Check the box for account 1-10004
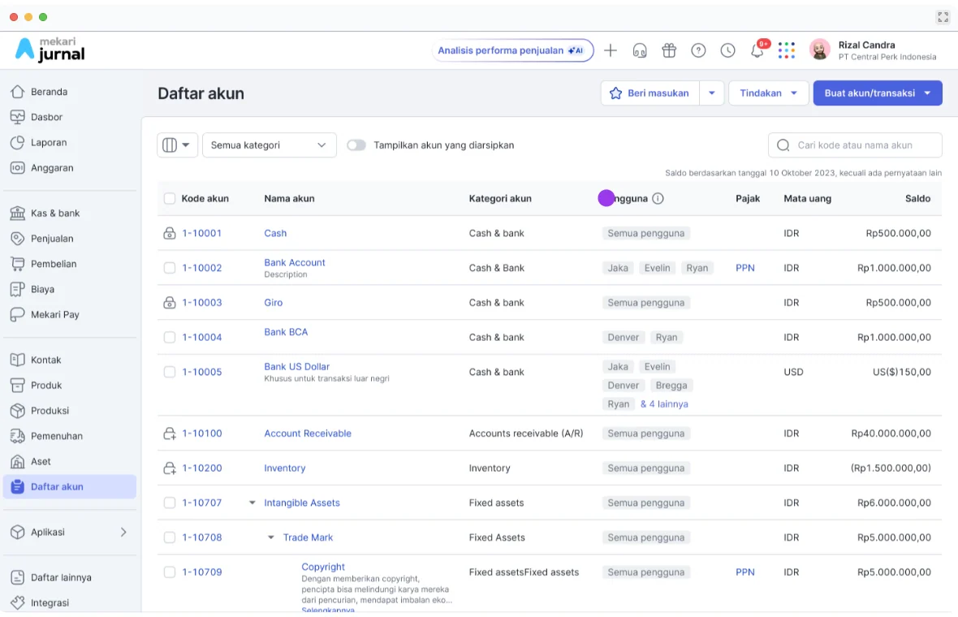 [170, 337]
